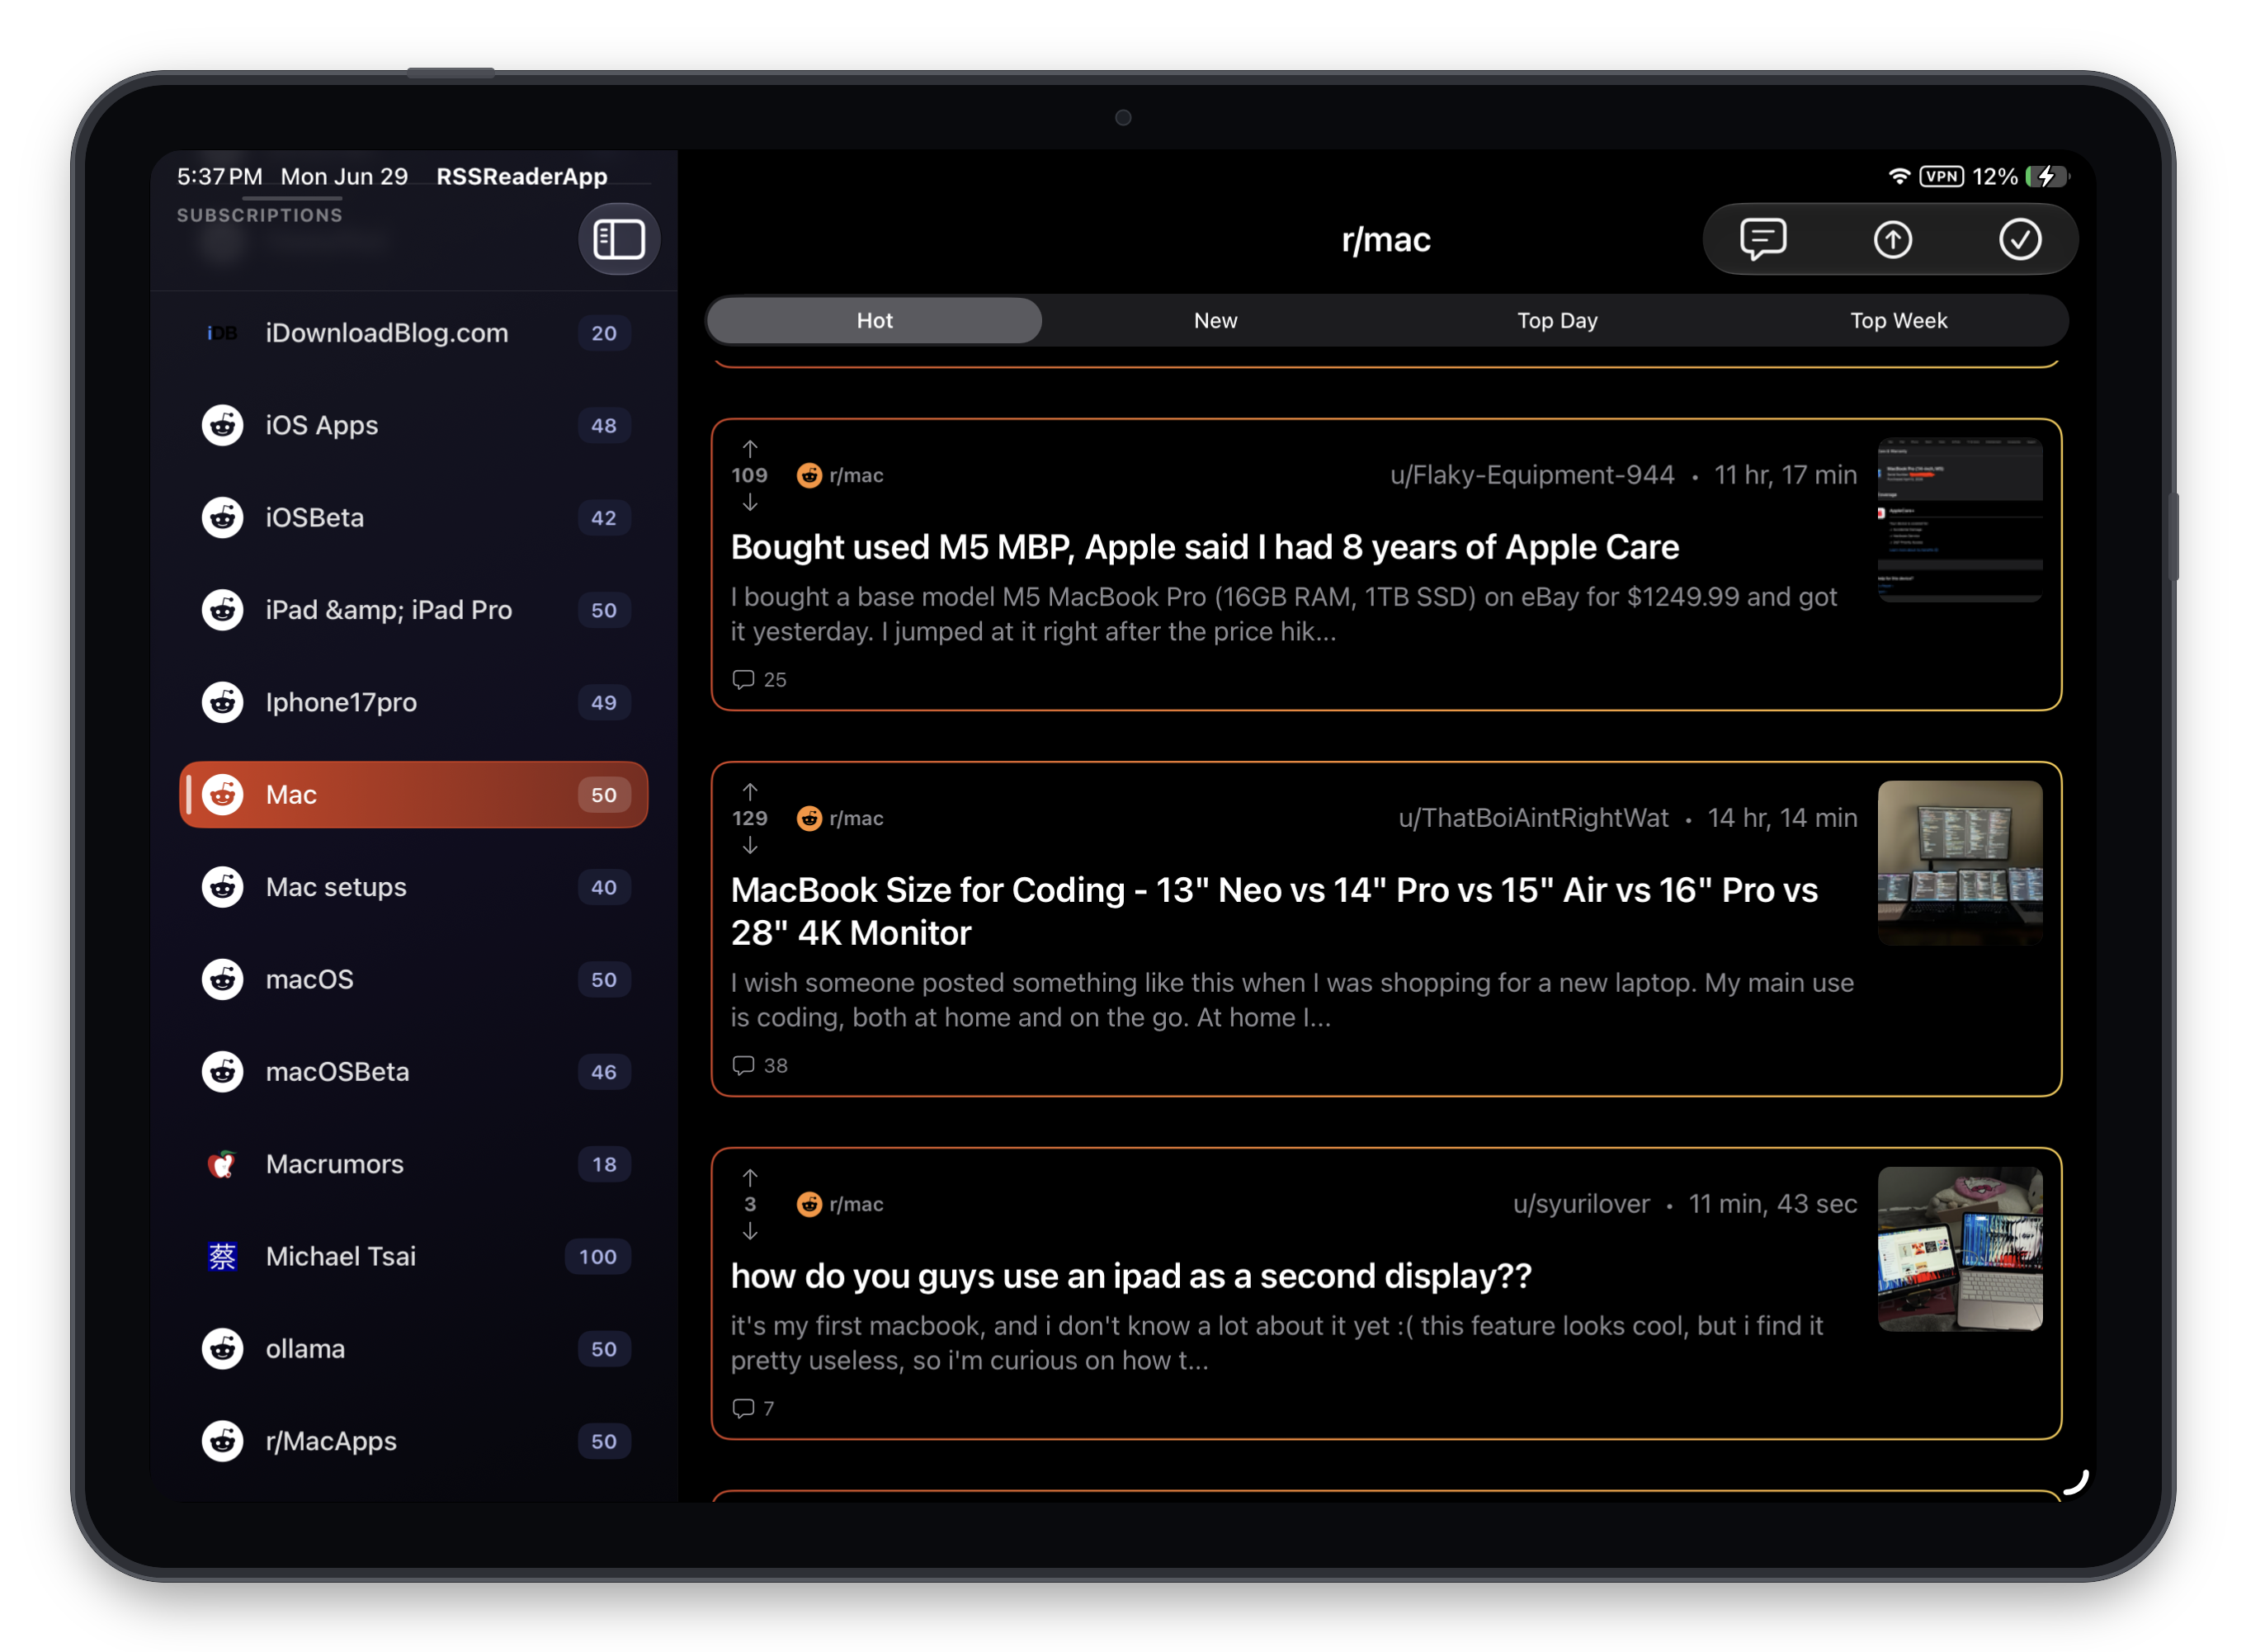
Task: Upvote the MacBook Size for Coding post
Action: (x=749, y=791)
